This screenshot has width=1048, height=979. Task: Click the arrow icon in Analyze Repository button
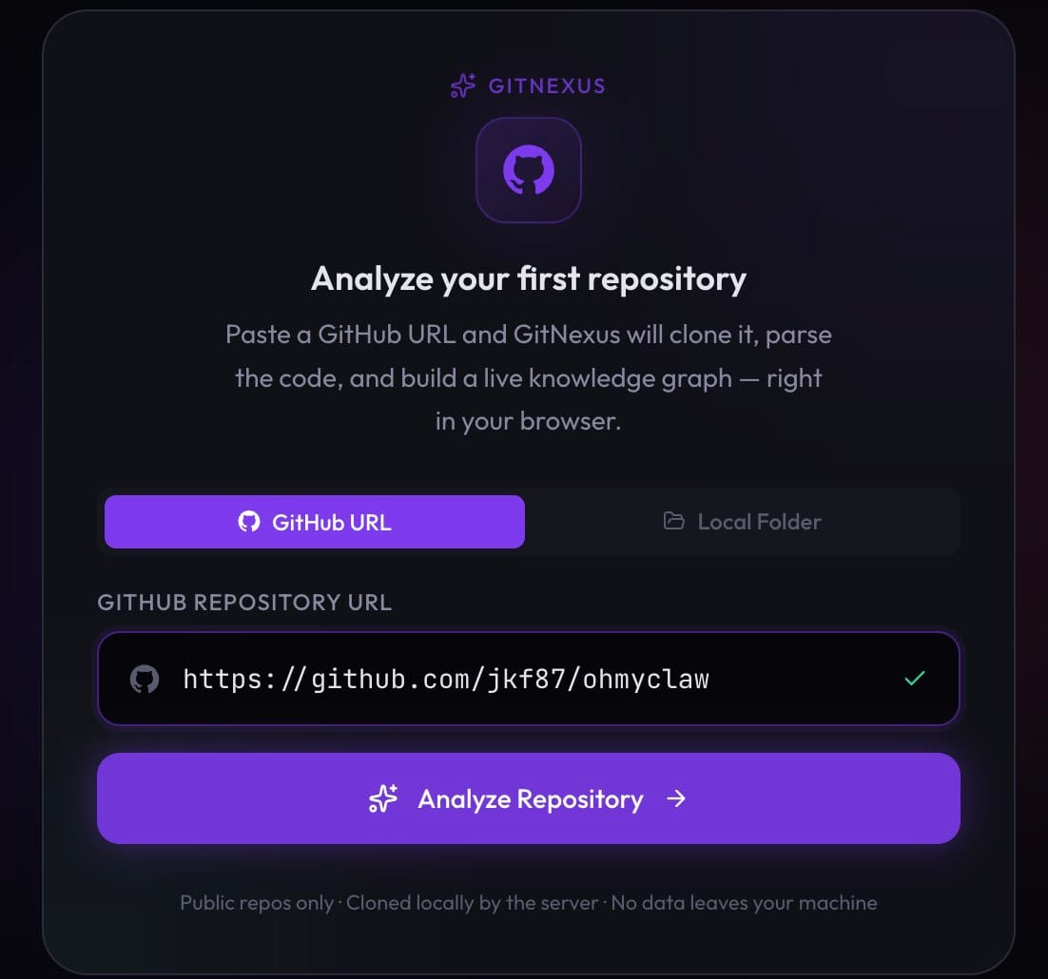[676, 799]
